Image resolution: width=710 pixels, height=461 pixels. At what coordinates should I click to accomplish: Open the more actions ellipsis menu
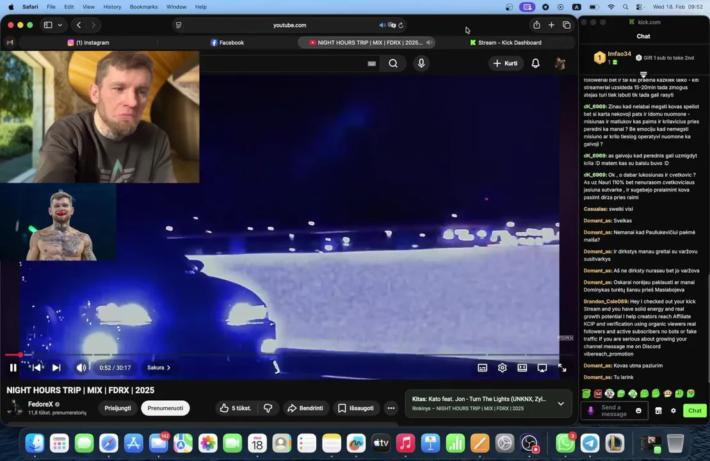[391, 408]
